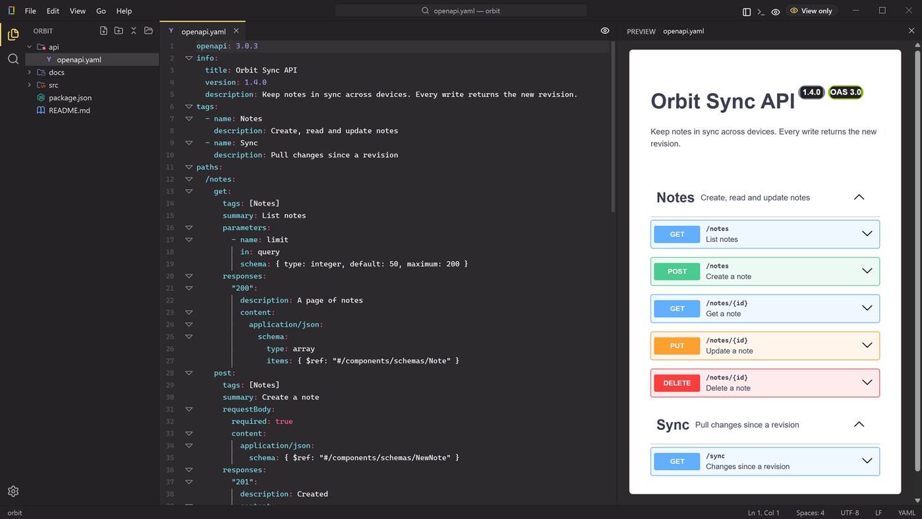Open the Help menu

click(x=124, y=11)
